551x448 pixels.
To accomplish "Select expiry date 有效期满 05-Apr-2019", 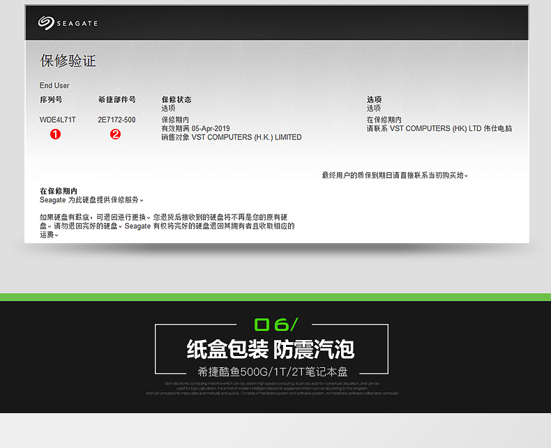I will tap(195, 128).
